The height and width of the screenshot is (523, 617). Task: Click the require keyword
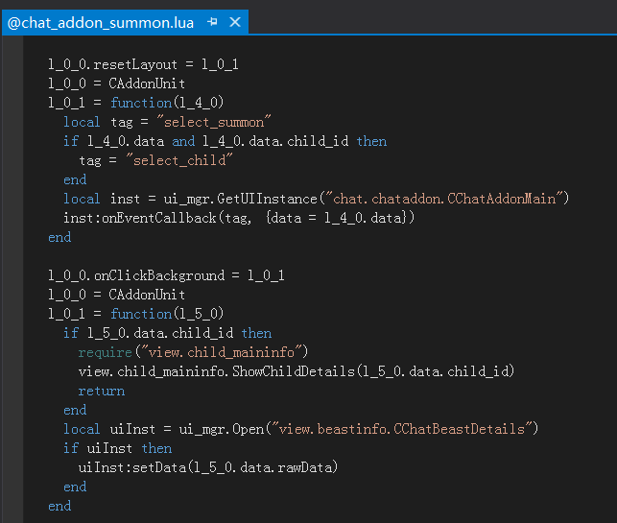pos(105,352)
